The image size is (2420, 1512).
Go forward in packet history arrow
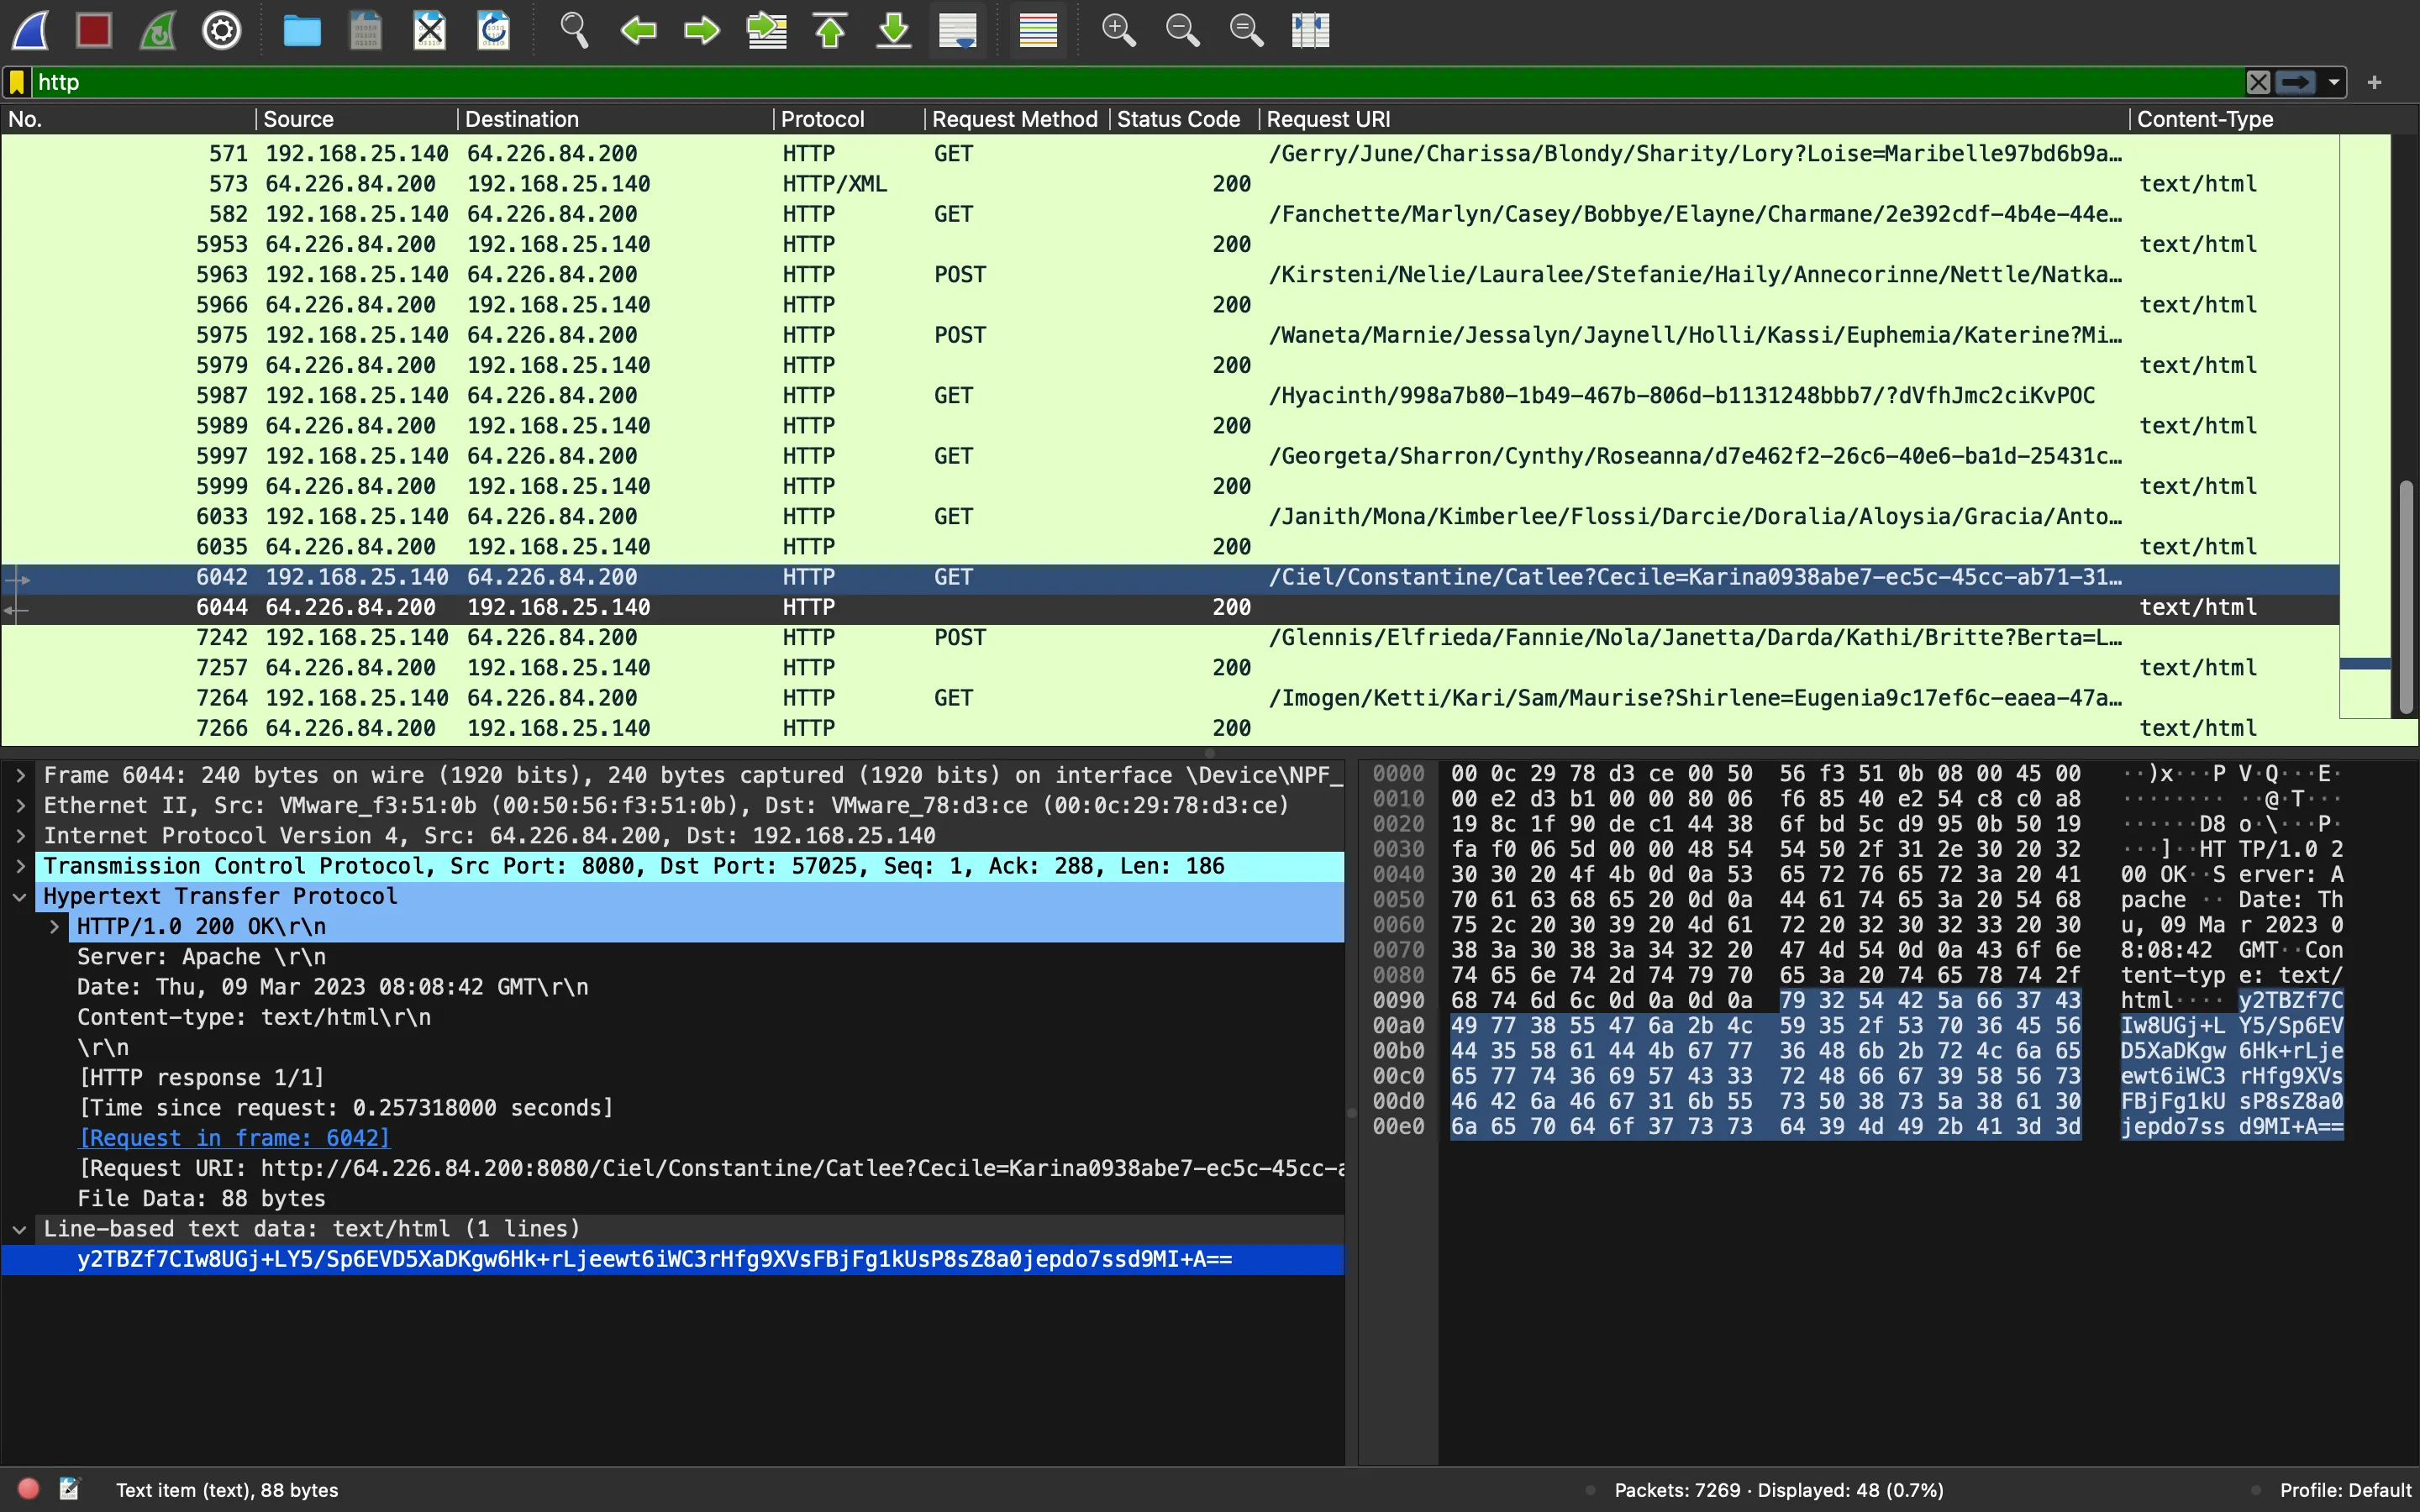click(x=702, y=30)
